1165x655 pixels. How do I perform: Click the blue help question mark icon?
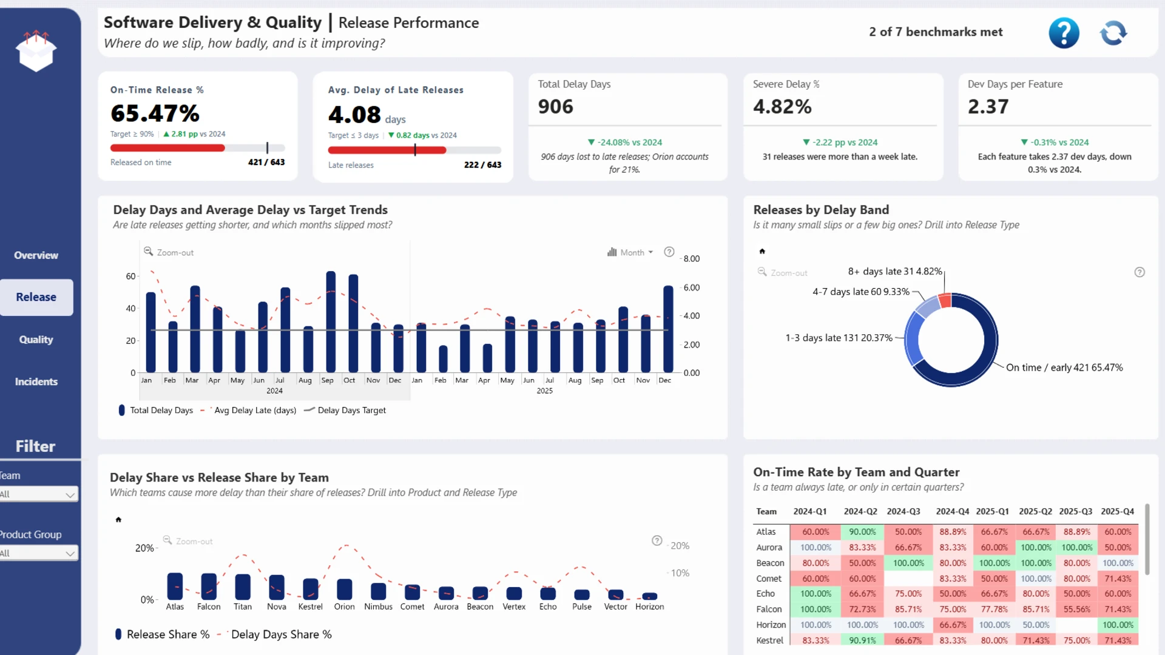1064,33
